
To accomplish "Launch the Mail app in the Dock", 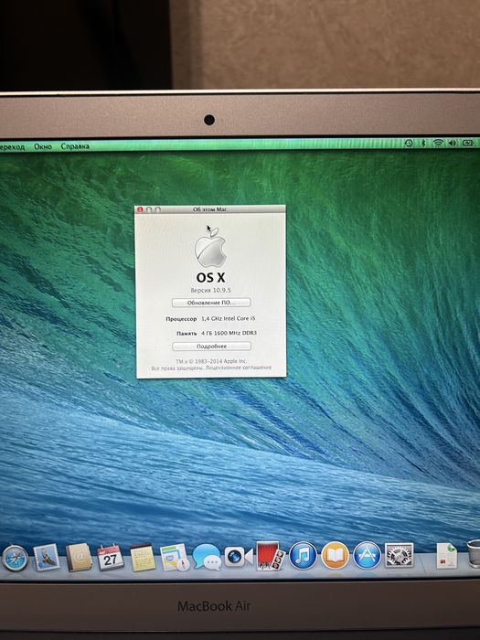I will pyautogui.click(x=46, y=557).
